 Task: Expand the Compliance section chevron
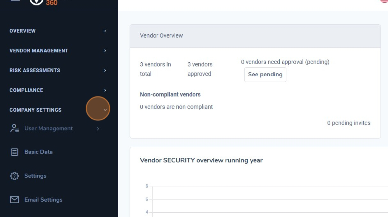105,90
